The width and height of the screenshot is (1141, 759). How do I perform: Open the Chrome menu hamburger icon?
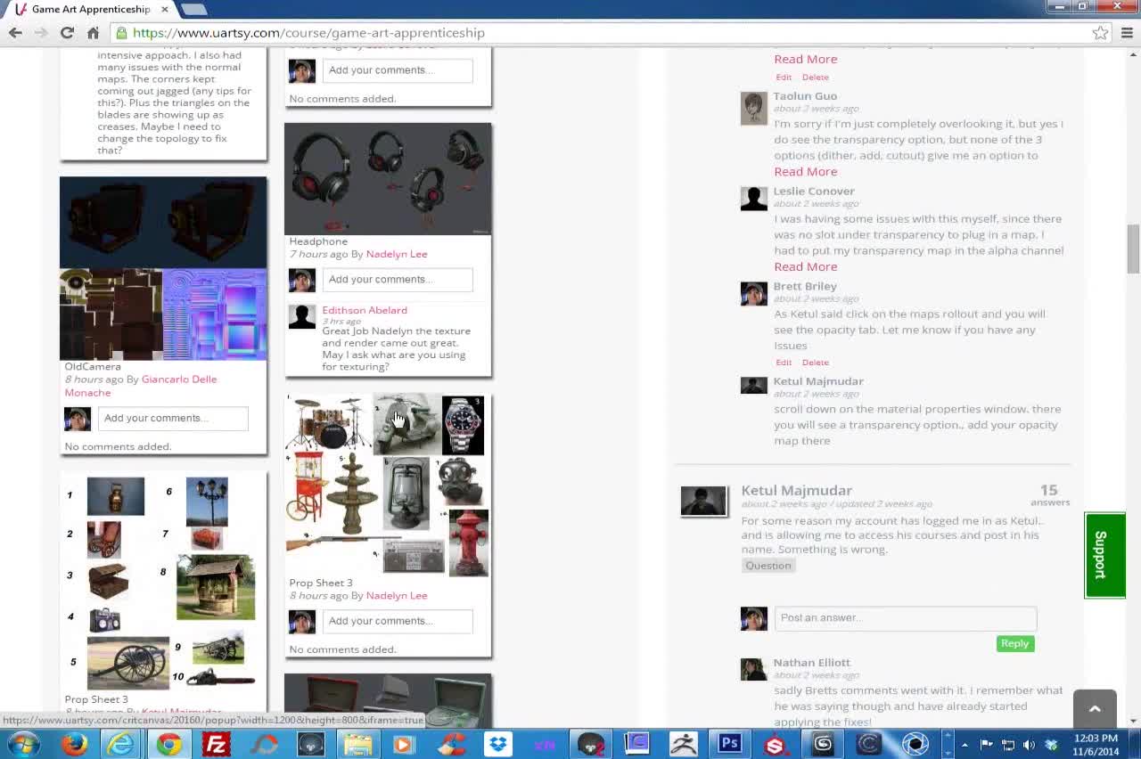1127,33
